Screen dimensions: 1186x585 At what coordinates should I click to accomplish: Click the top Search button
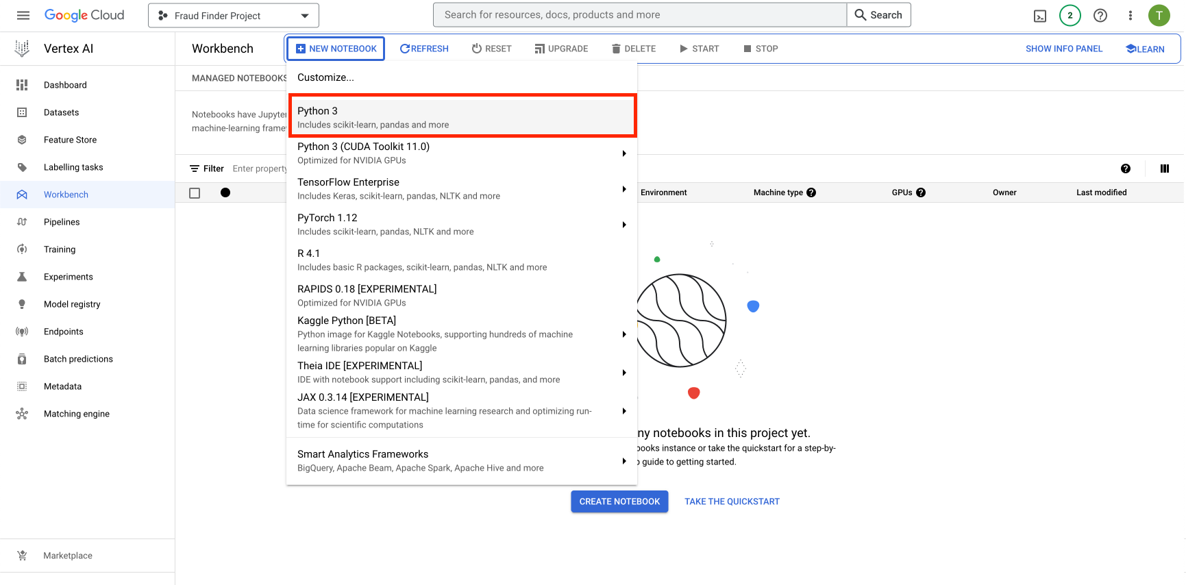(878, 15)
